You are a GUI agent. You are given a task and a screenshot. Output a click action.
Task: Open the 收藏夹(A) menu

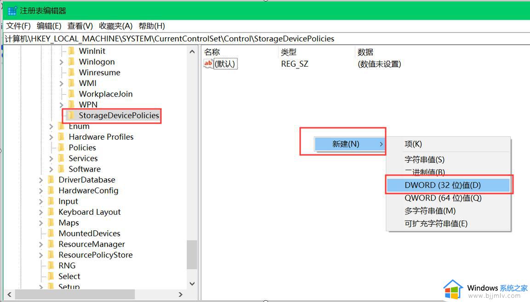pyautogui.click(x=115, y=26)
